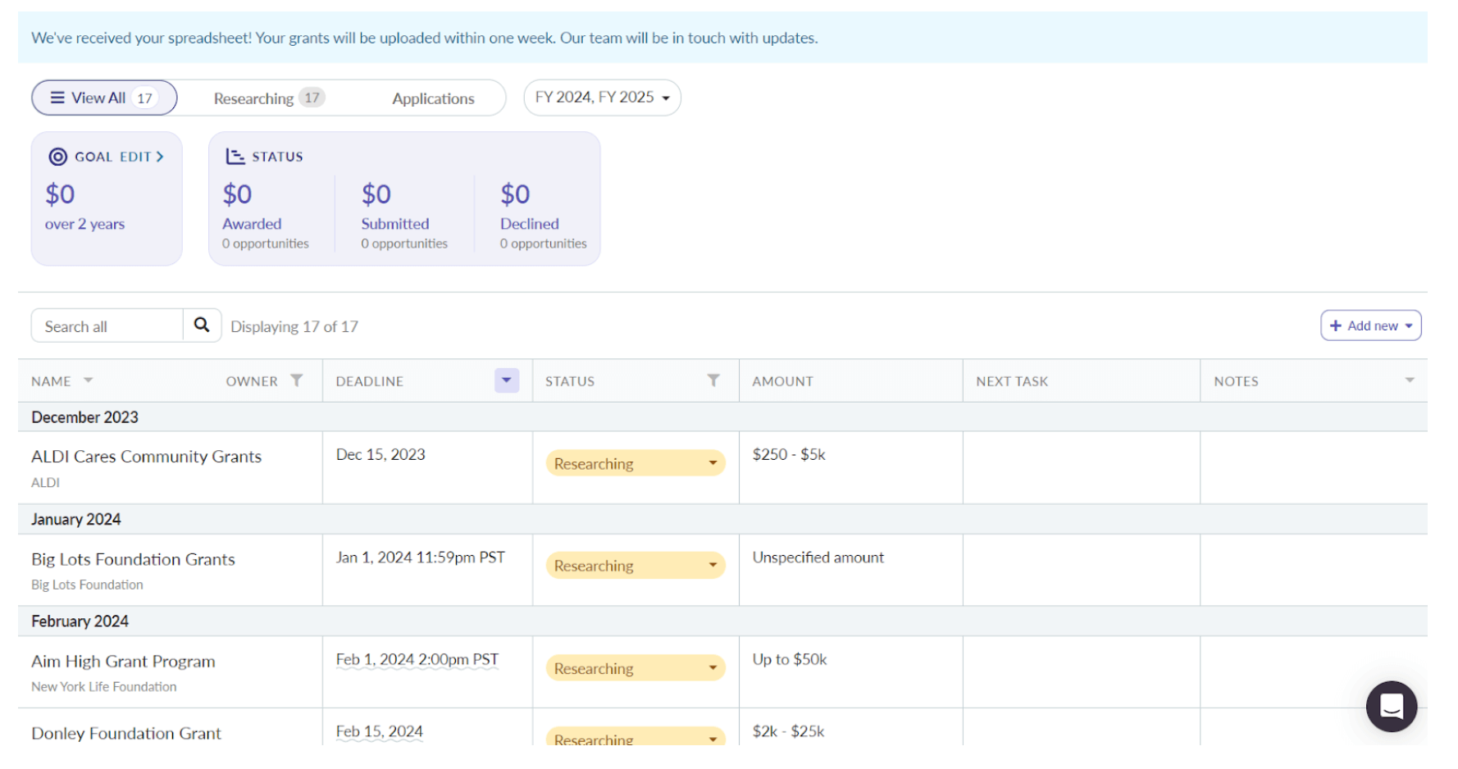Open the chat support bubble icon

(1391, 706)
